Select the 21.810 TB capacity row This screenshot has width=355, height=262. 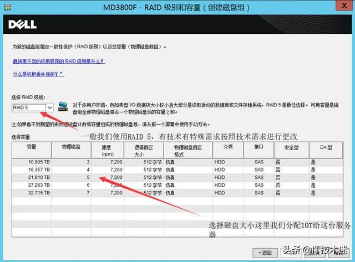(177, 177)
